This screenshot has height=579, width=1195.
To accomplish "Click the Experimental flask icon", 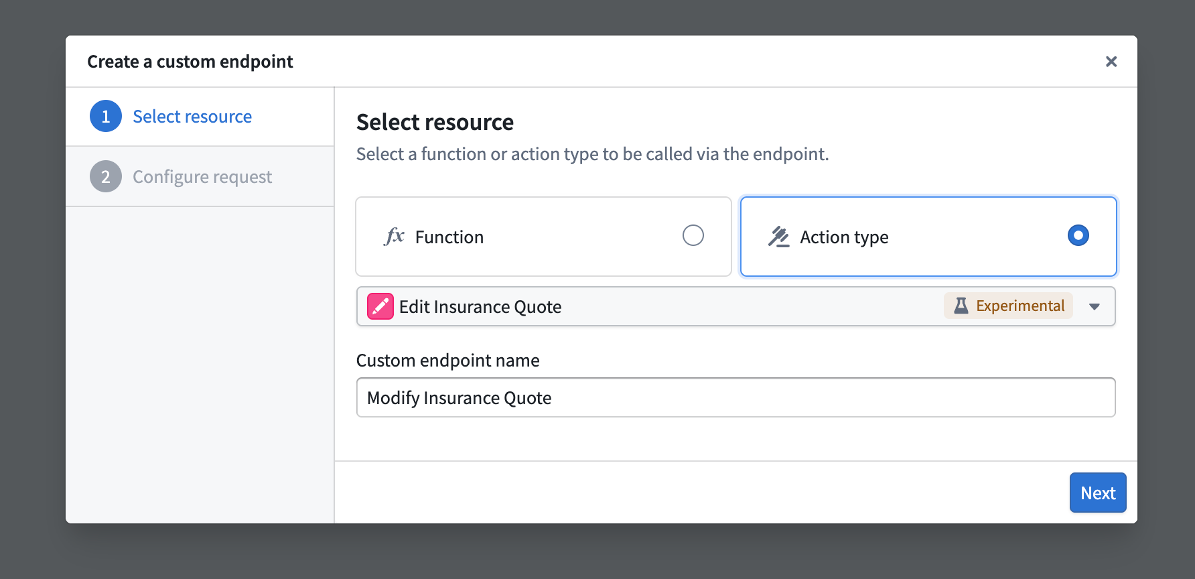I will pos(961,306).
